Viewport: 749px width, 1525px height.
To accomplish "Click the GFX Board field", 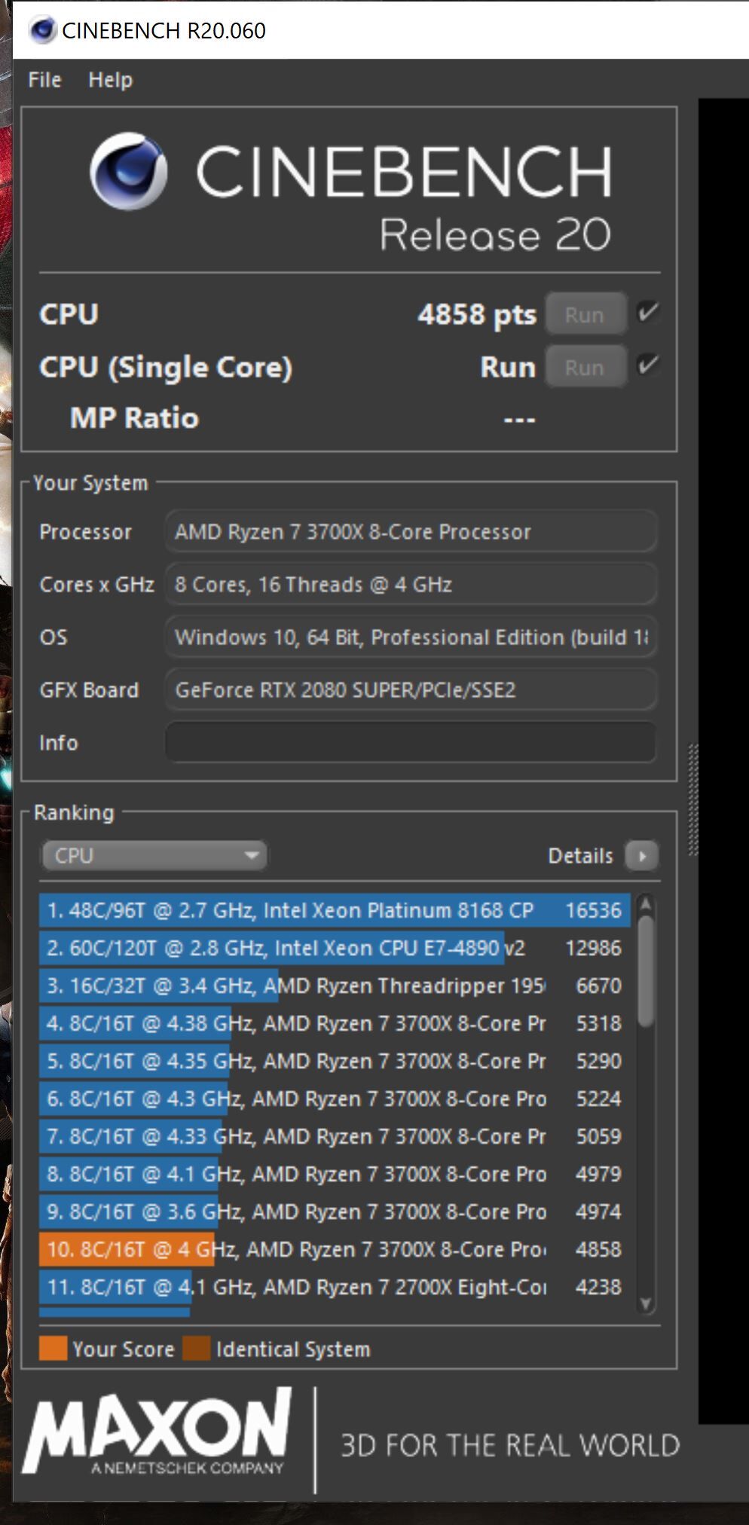I will [x=411, y=690].
